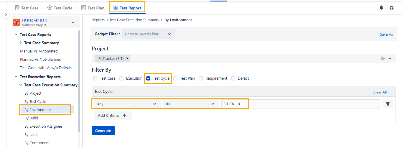Screen dimensions: 402x148
Task: Open the Choose Saved Filter dropdown
Action: coord(149,34)
